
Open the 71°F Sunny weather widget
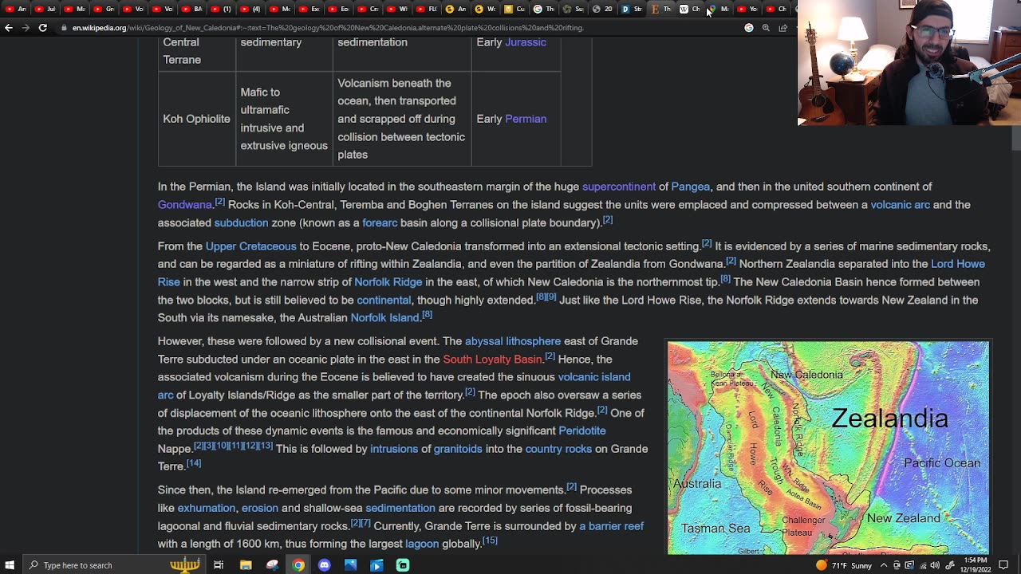(844, 565)
